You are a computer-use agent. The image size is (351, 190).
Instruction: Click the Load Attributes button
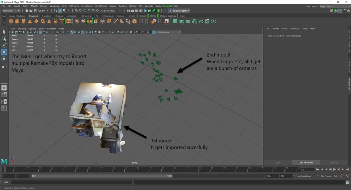306,163
